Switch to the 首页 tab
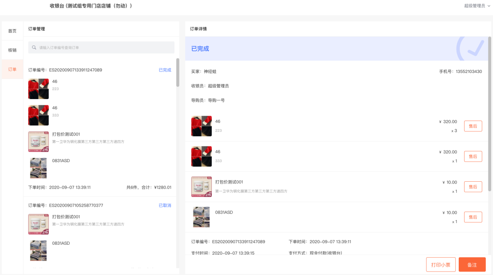This screenshot has height=275, width=493. (x=12, y=31)
